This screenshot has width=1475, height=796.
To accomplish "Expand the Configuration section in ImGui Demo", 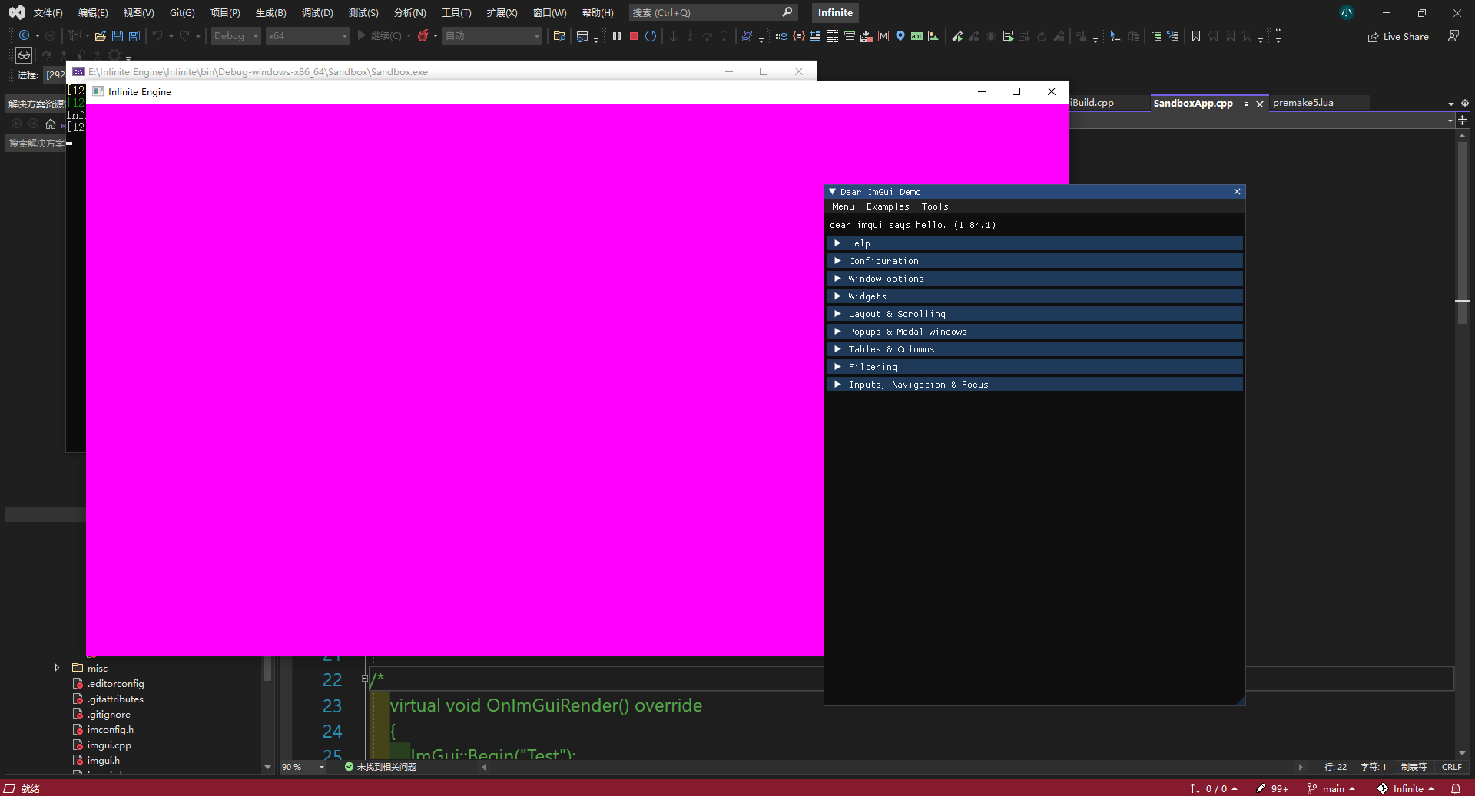I will [x=1035, y=261].
